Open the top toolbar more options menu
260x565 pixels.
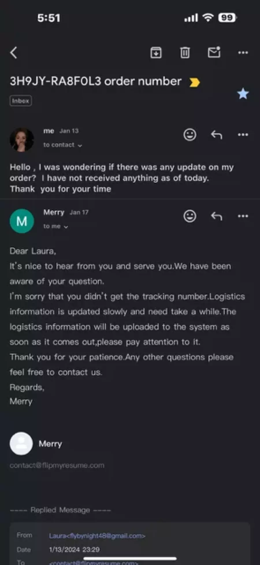click(x=243, y=53)
